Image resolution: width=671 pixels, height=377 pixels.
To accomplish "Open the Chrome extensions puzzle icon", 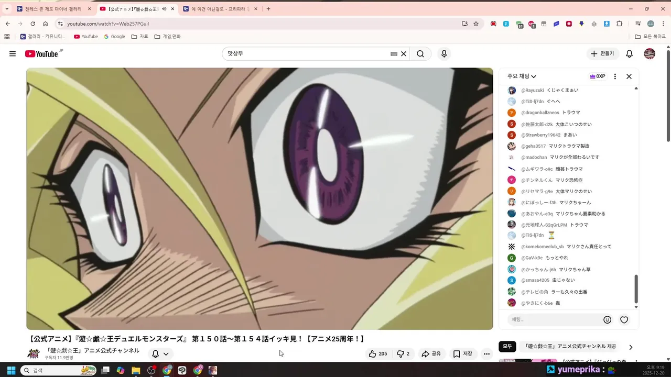I will (x=620, y=24).
